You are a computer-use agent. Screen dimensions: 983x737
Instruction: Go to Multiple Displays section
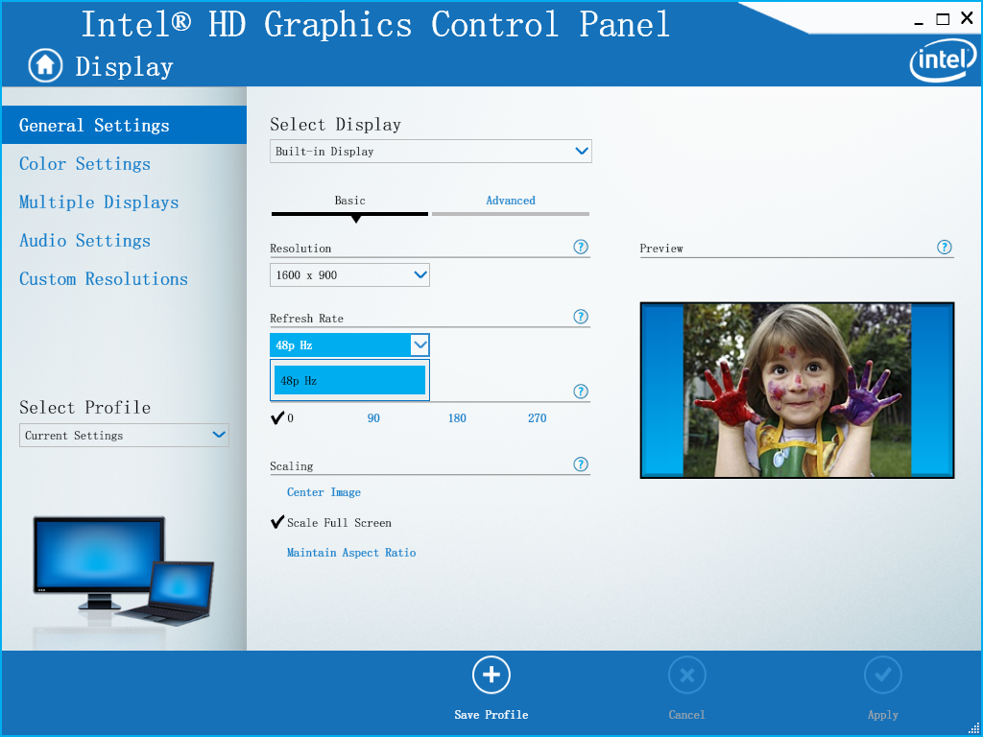(x=99, y=202)
